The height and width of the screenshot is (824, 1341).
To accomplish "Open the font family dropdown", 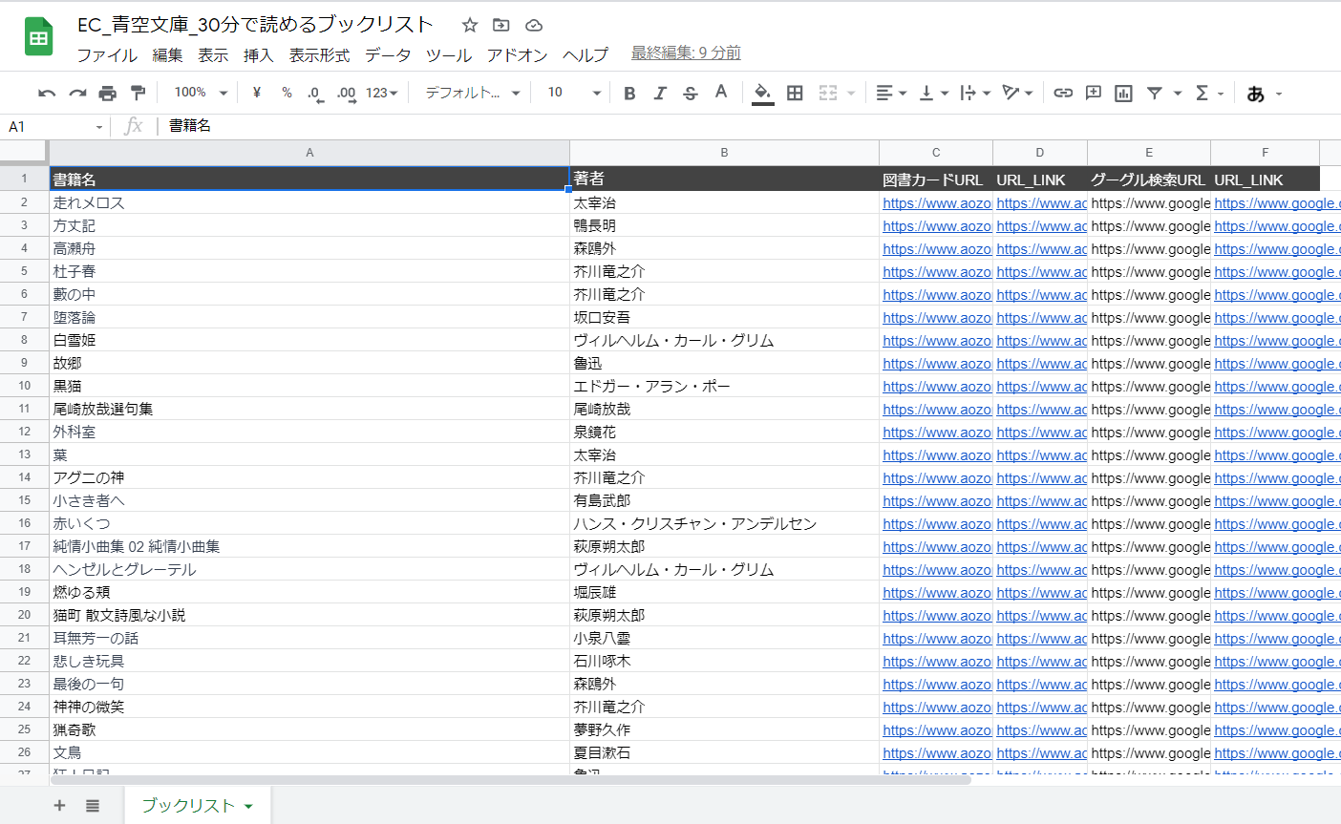I will tap(472, 93).
